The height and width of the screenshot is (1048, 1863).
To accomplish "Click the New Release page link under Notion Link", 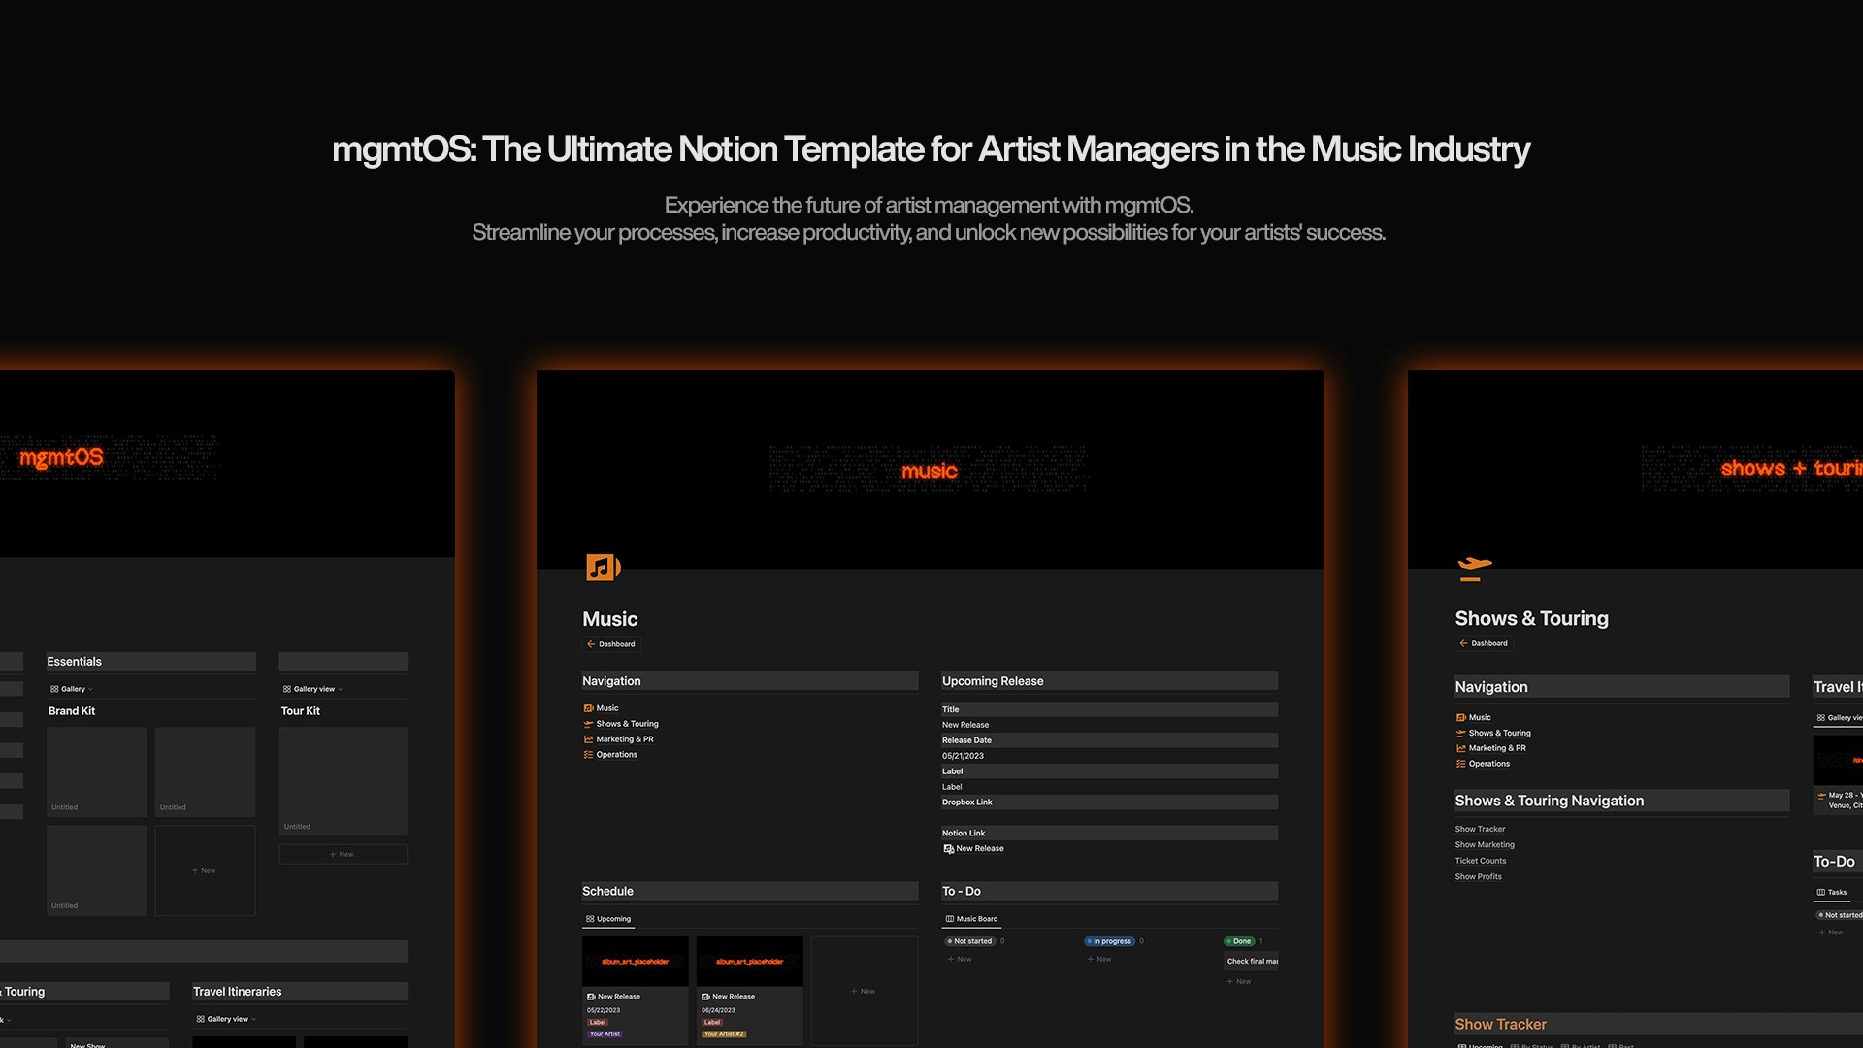I will [x=974, y=849].
